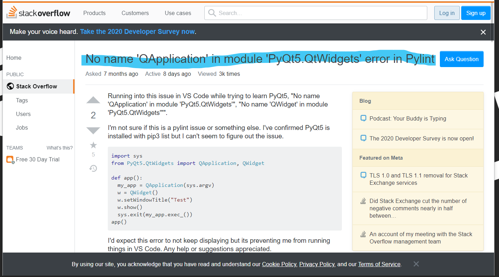The width and height of the screenshot is (499, 277).
Task: Open Podcast: Your Buddy is Typing
Action: (408, 118)
